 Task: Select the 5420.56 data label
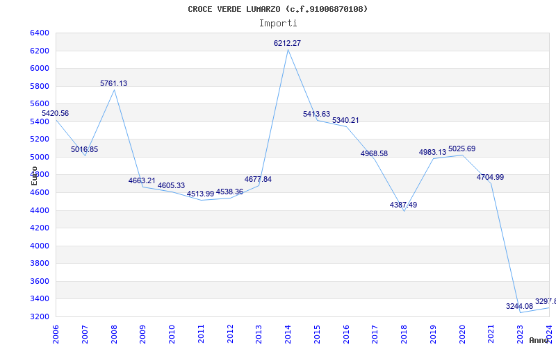(x=56, y=114)
